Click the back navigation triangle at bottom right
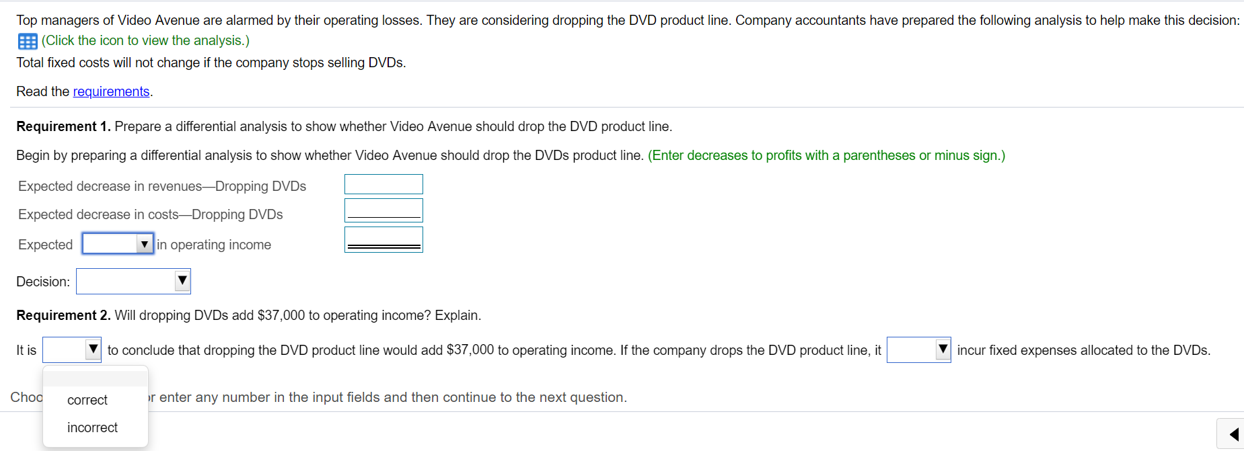 tap(1233, 434)
